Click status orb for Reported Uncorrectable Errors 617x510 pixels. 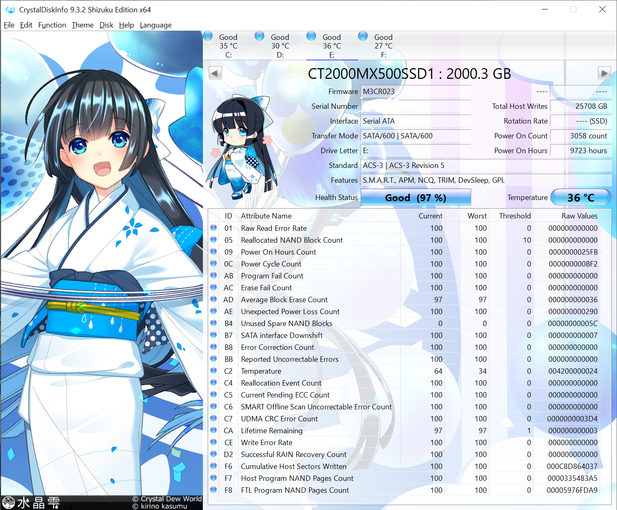click(213, 358)
